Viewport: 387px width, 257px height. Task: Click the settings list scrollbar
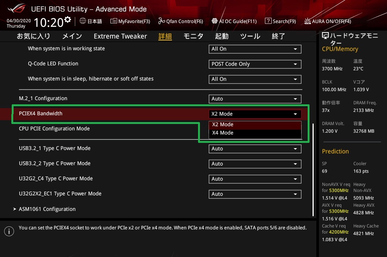click(x=313, y=170)
